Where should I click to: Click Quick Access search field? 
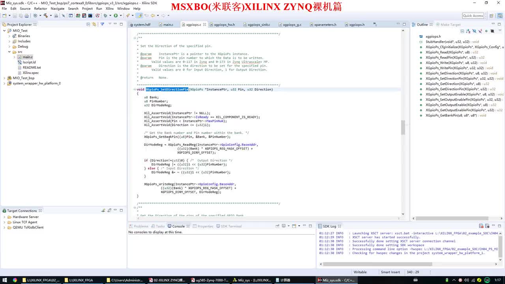[x=473, y=15]
